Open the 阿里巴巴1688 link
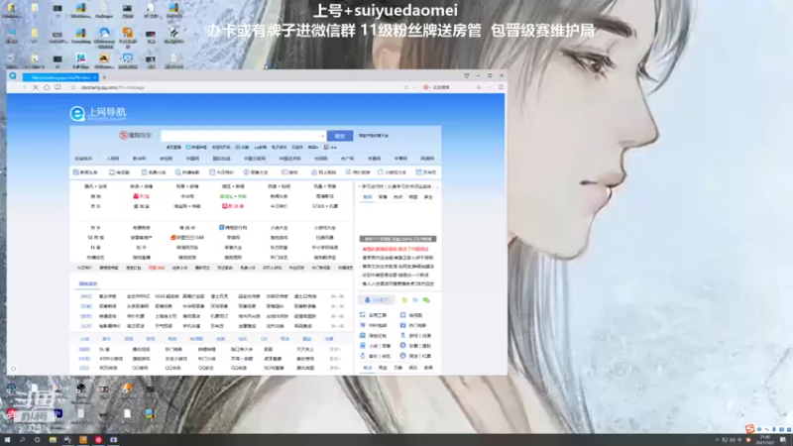 187,237
